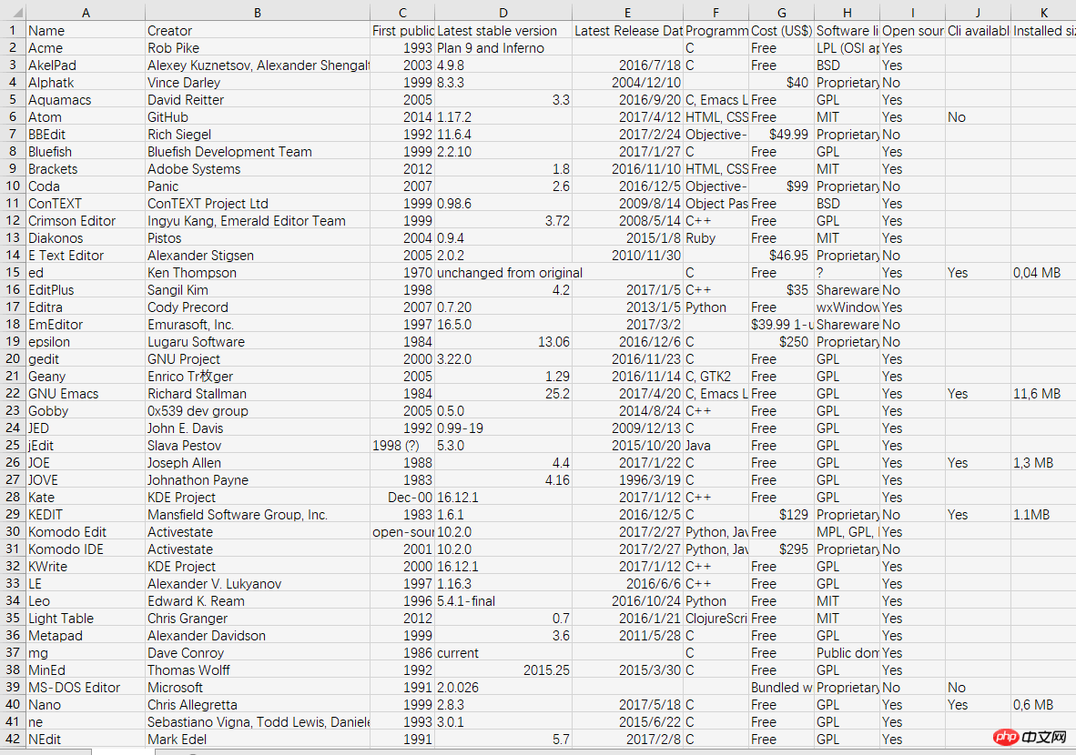Select column H header
The width and height of the screenshot is (1076, 755).
[x=847, y=13]
